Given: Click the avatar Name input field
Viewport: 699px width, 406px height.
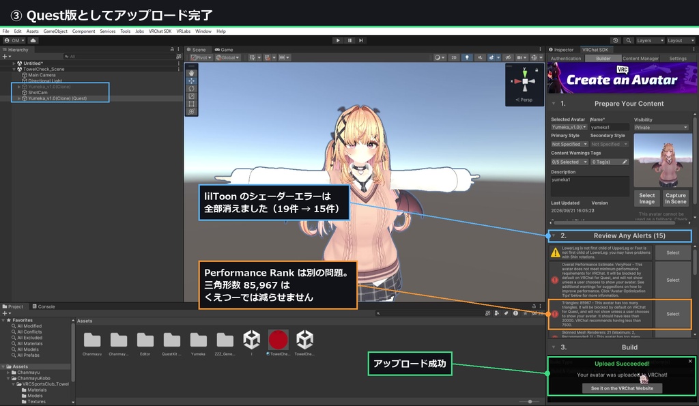Looking at the screenshot, I should coord(610,128).
